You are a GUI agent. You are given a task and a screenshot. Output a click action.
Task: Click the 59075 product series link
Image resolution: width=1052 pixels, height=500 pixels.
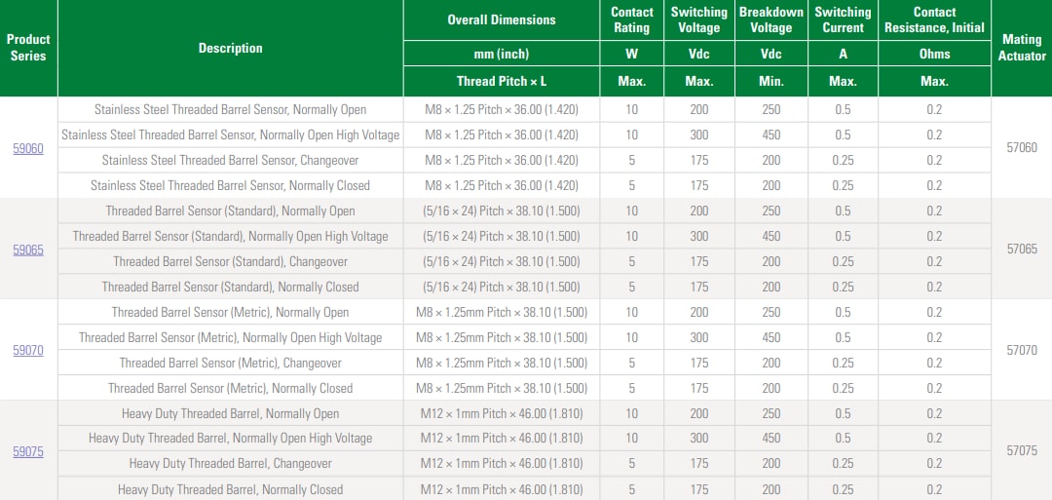click(28, 452)
